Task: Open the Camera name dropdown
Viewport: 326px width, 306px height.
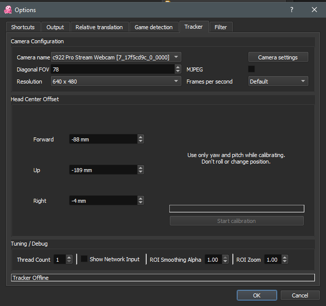Action: tap(116, 57)
